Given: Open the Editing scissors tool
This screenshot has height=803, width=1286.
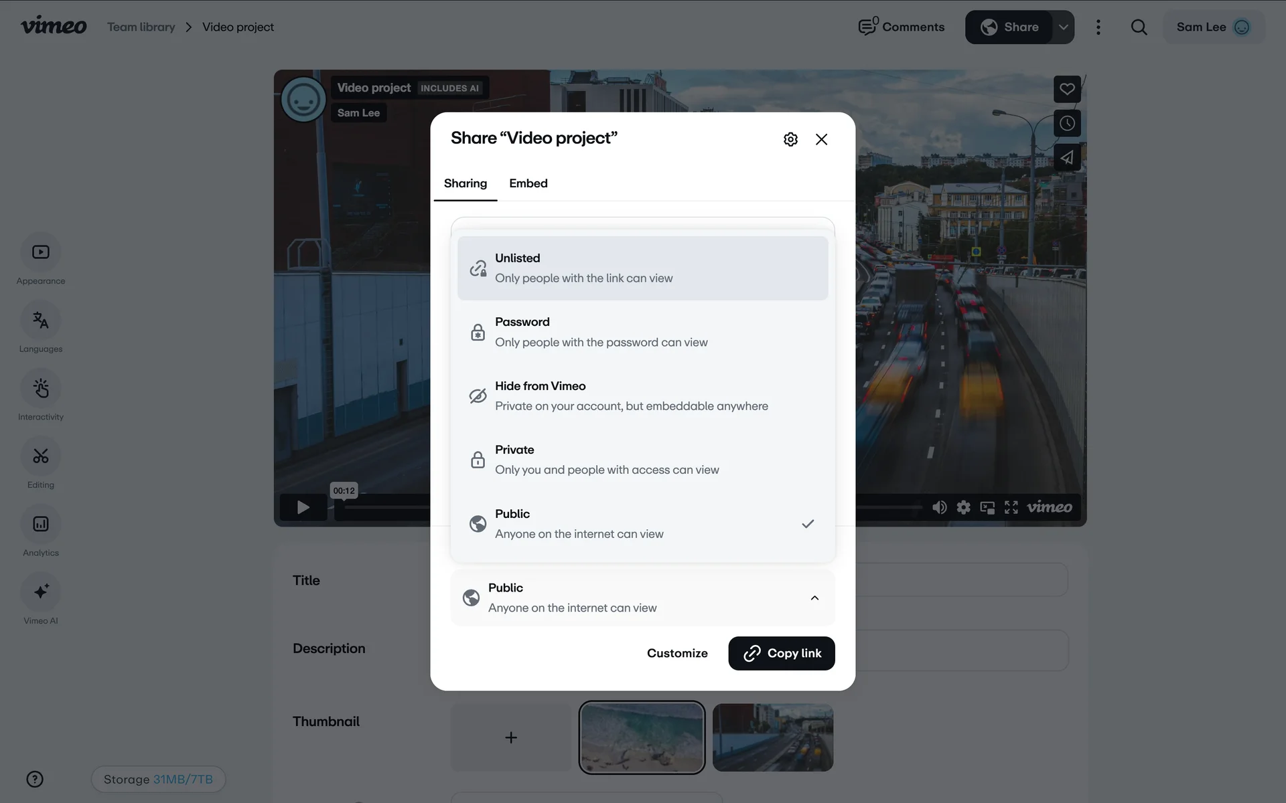Looking at the screenshot, I should [x=41, y=456].
